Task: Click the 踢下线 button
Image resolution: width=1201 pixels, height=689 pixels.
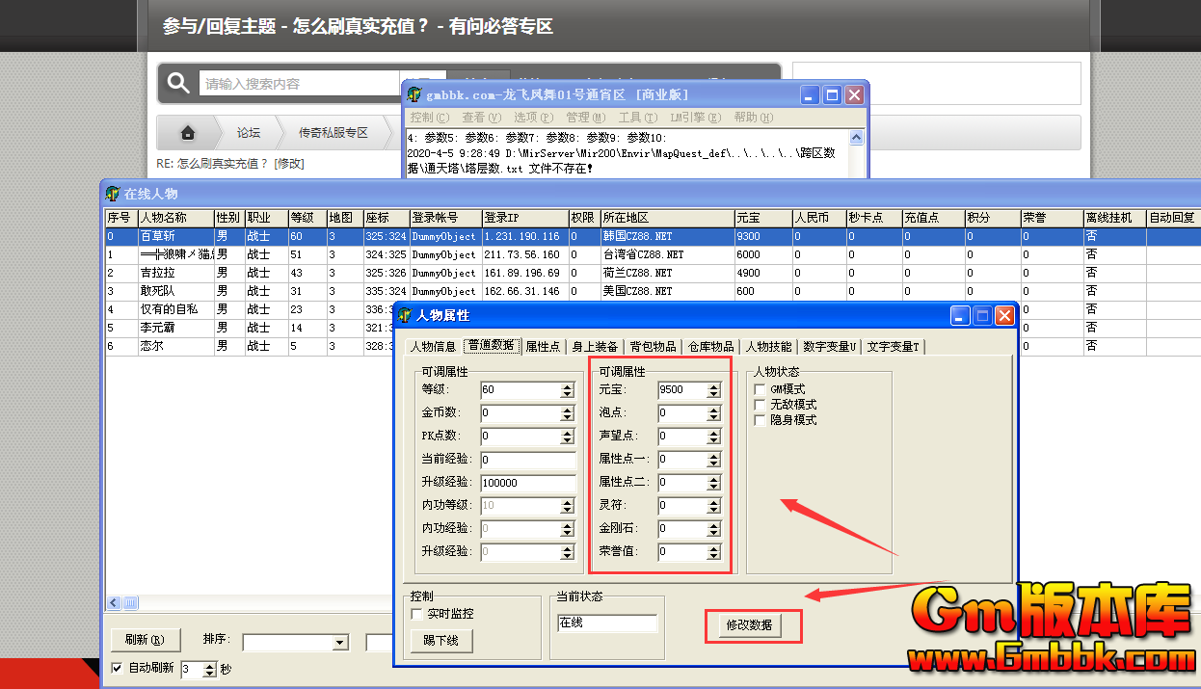Action: 440,641
